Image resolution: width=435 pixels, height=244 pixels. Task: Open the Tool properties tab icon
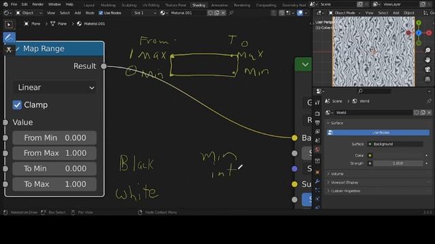click(x=317, y=102)
